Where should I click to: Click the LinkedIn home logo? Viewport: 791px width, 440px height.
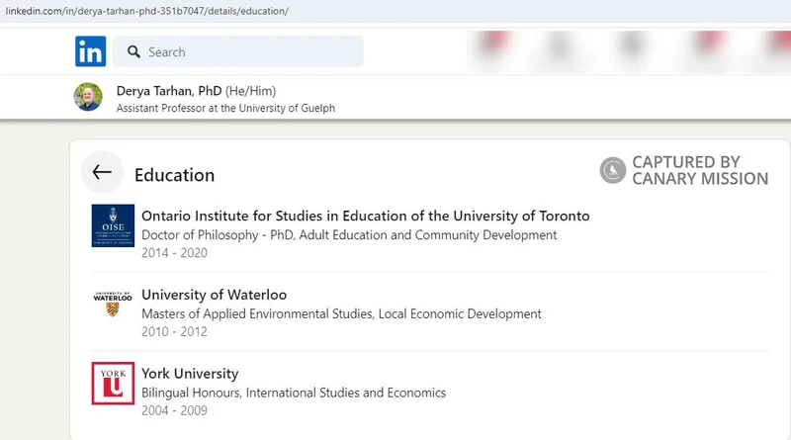coord(90,51)
